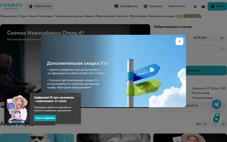Screen dimensions: 227x142
Task: Click the green lock promo icon
Action: (x=216, y=118)
